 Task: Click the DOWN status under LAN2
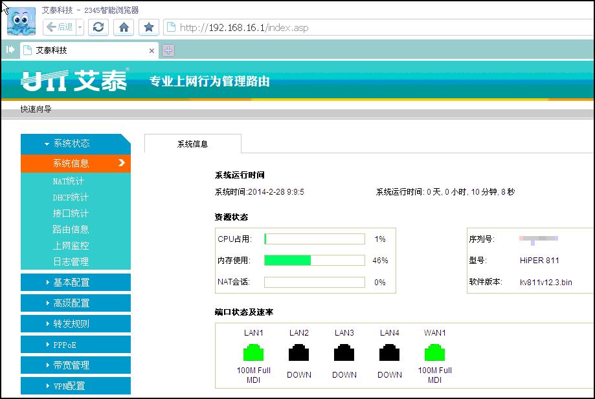pos(299,374)
